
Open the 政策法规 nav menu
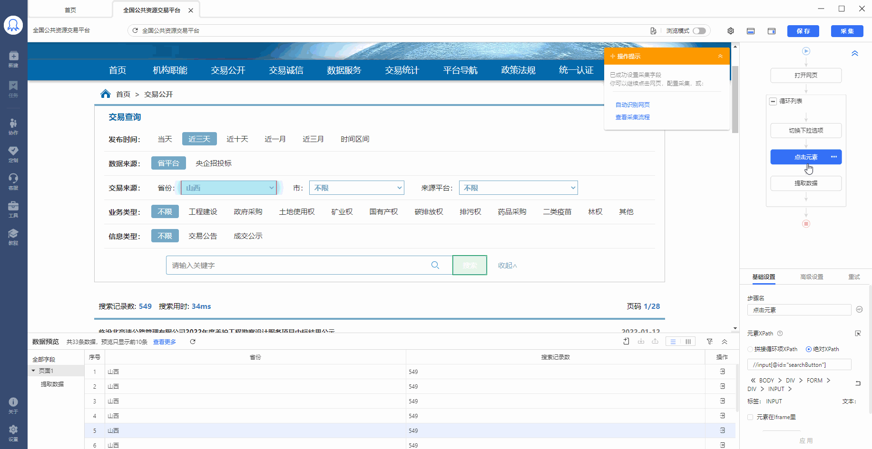pos(518,70)
